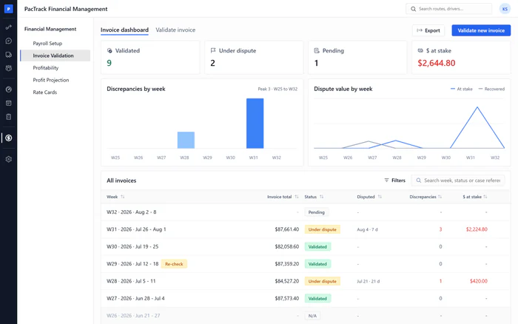The height and width of the screenshot is (324, 518).
Task: Sort by Week column arrows
Action: (x=123, y=197)
